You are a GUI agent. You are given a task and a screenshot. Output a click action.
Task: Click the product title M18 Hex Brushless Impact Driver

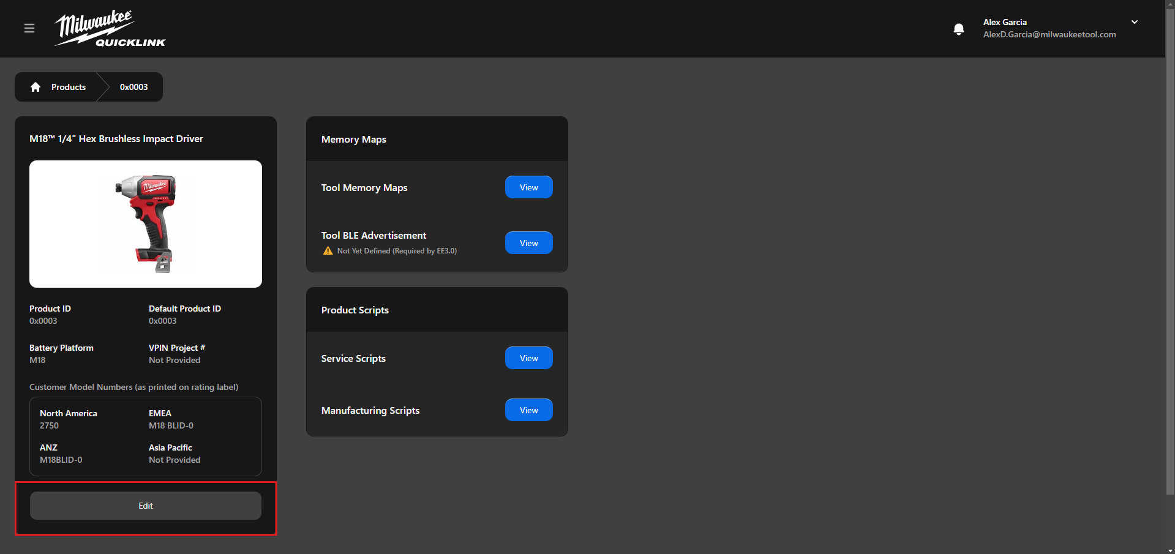pyautogui.click(x=116, y=139)
